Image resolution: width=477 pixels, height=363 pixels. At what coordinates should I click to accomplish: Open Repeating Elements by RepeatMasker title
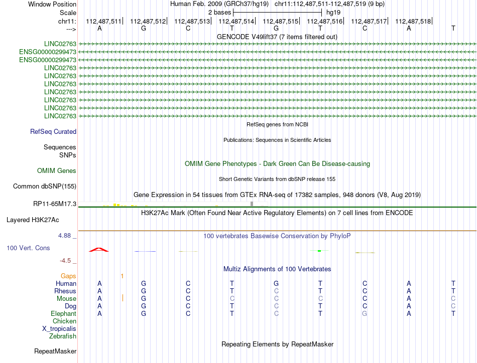pyautogui.click(x=277, y=344)
